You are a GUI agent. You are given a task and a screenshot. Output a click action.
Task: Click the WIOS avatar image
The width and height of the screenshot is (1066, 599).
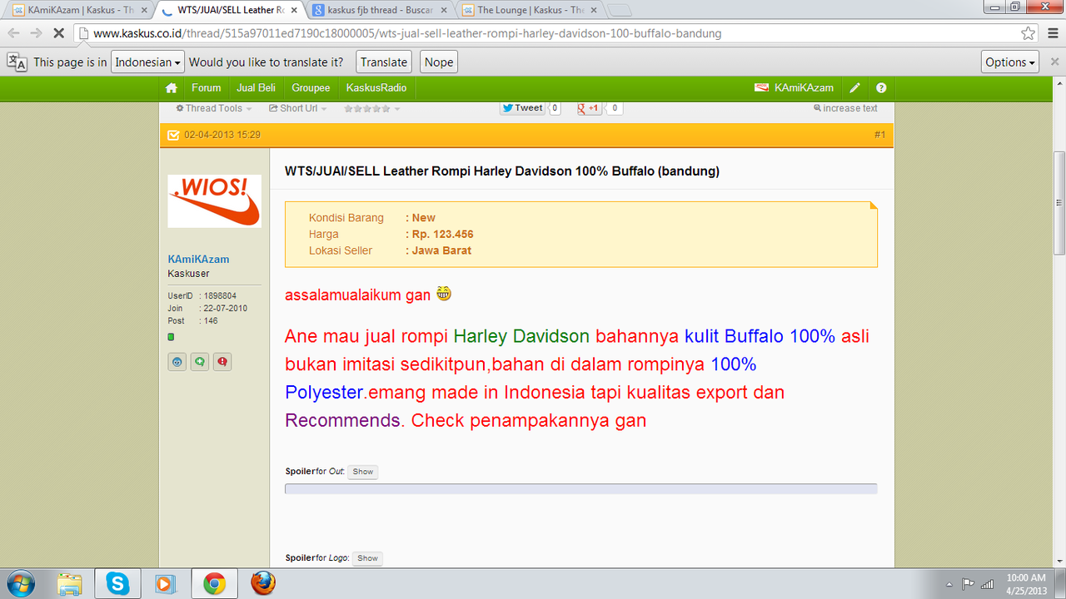tap(215, 200)
